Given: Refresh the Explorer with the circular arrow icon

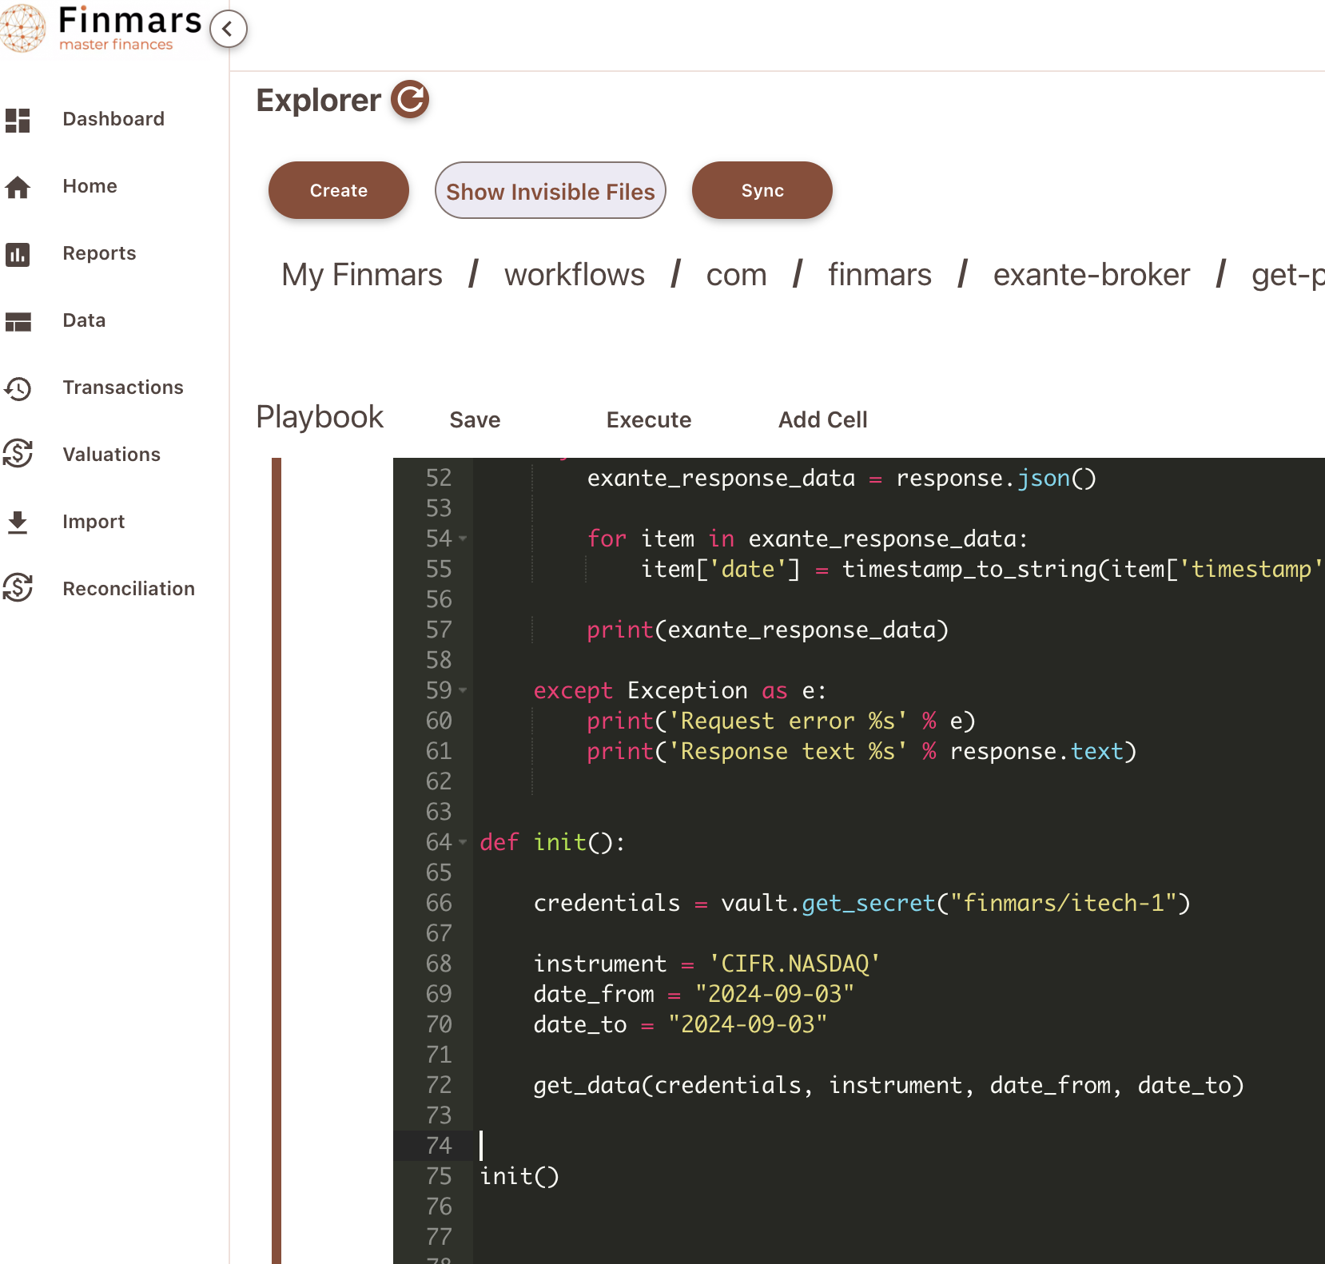Looking at the screenshot, I should tap(410, 99).
